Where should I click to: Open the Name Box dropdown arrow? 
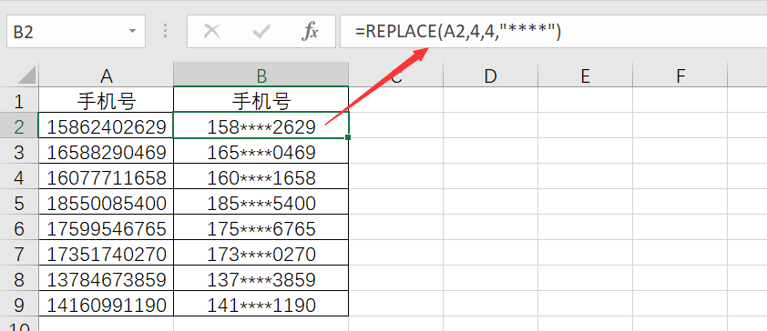132,32
